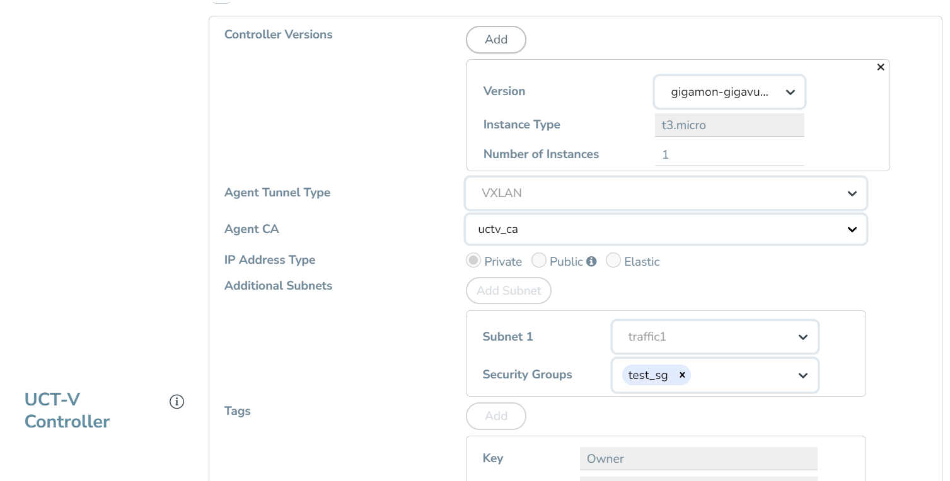
Task: Open the Security Groups dropdown arrow
Action: click(802, 375)
